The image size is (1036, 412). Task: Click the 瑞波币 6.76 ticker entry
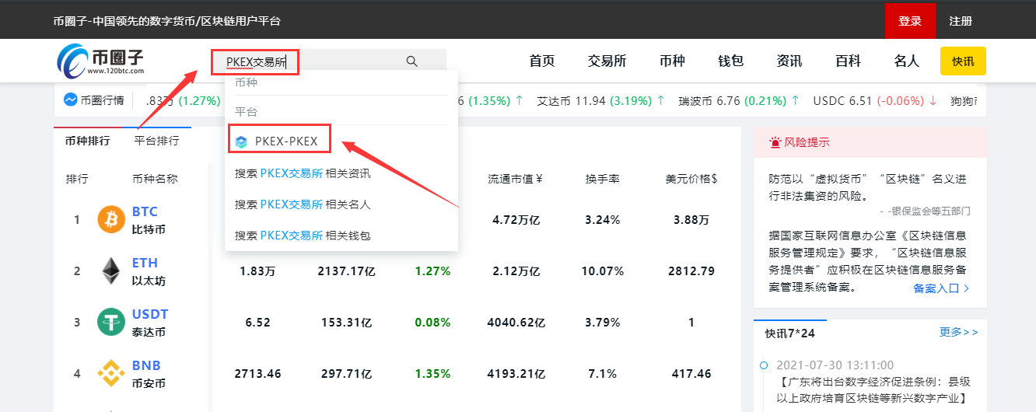point(739,100)
